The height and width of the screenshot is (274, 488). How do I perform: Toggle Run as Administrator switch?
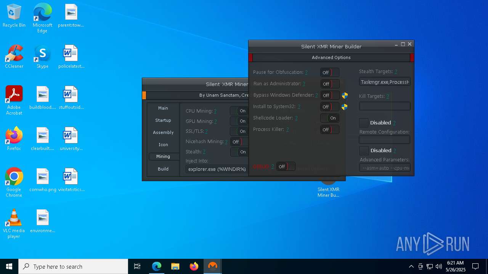coord(330,84)
